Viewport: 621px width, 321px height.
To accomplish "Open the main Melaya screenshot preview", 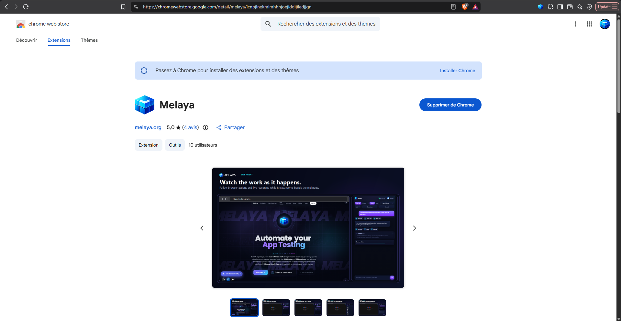I will coord(308,227).
